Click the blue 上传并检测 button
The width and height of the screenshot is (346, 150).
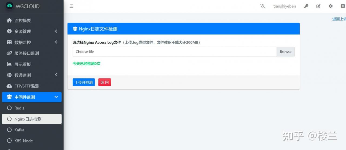coord(84,82)
